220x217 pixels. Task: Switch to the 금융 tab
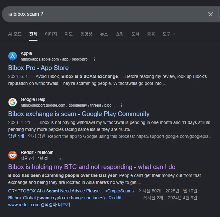151,34
